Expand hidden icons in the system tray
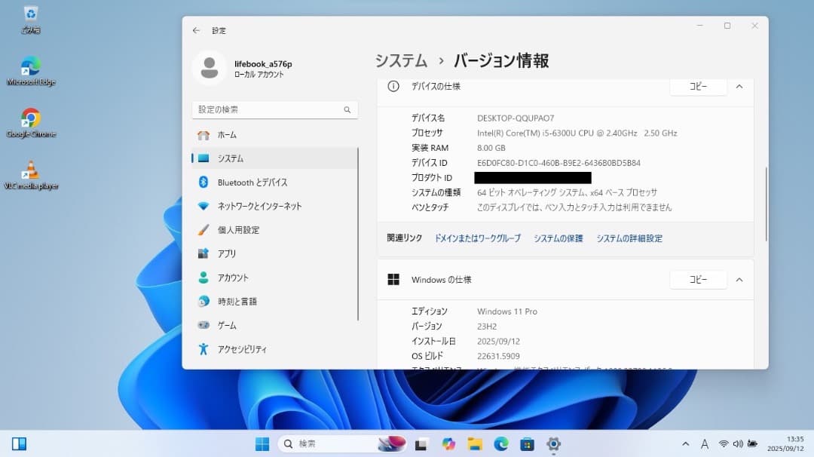814x457 pixels. tap(685, 443)
